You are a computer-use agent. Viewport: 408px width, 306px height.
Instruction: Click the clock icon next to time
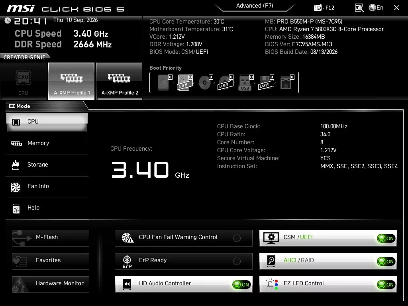click(x=8, y=20)
